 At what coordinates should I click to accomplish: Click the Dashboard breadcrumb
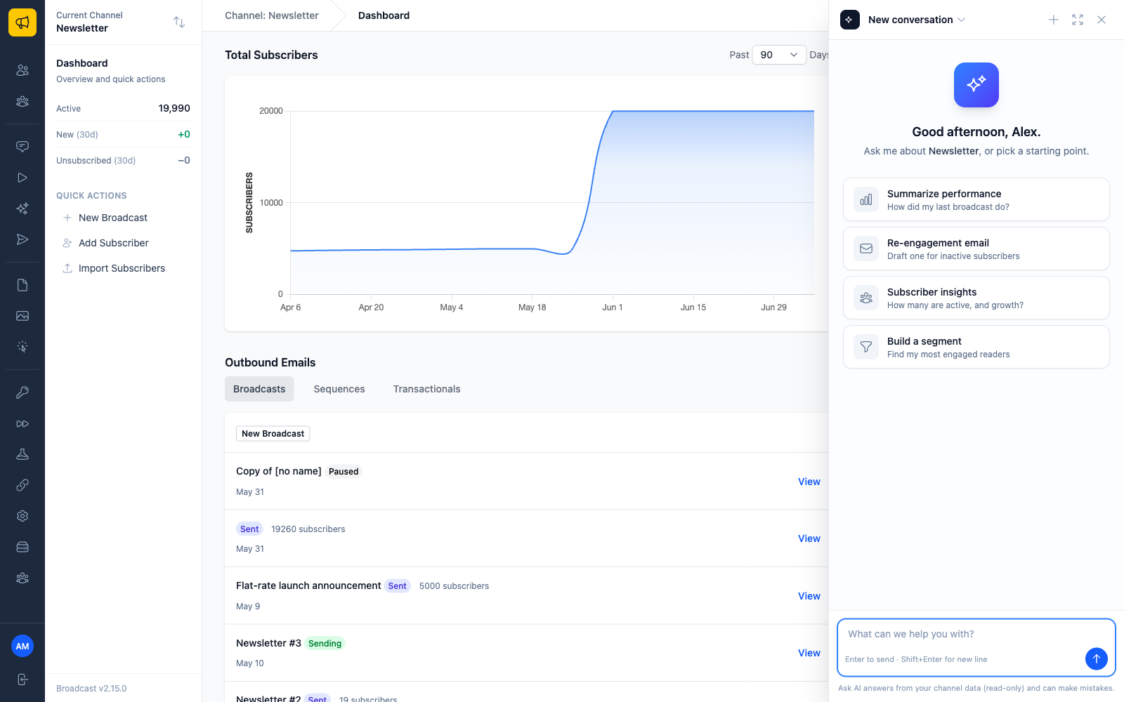click(384, 15)
